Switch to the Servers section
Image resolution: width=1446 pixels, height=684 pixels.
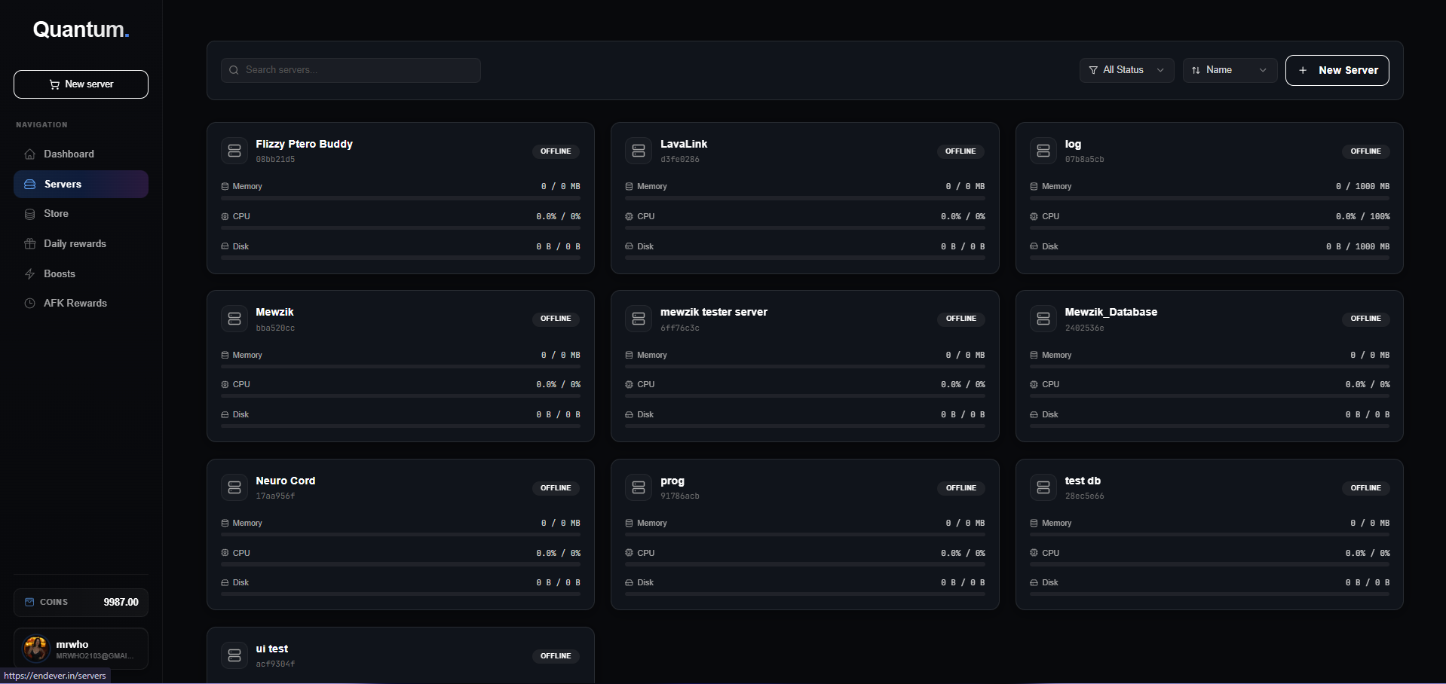pyautogui.click(x=81, y=184)
